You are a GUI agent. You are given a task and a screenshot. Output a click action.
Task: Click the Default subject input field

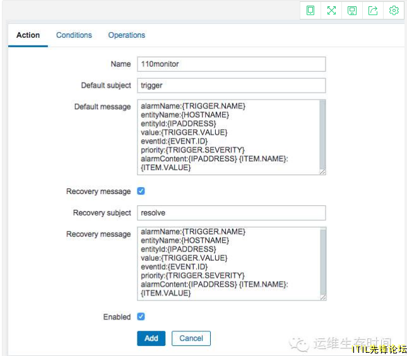point(232,86)
